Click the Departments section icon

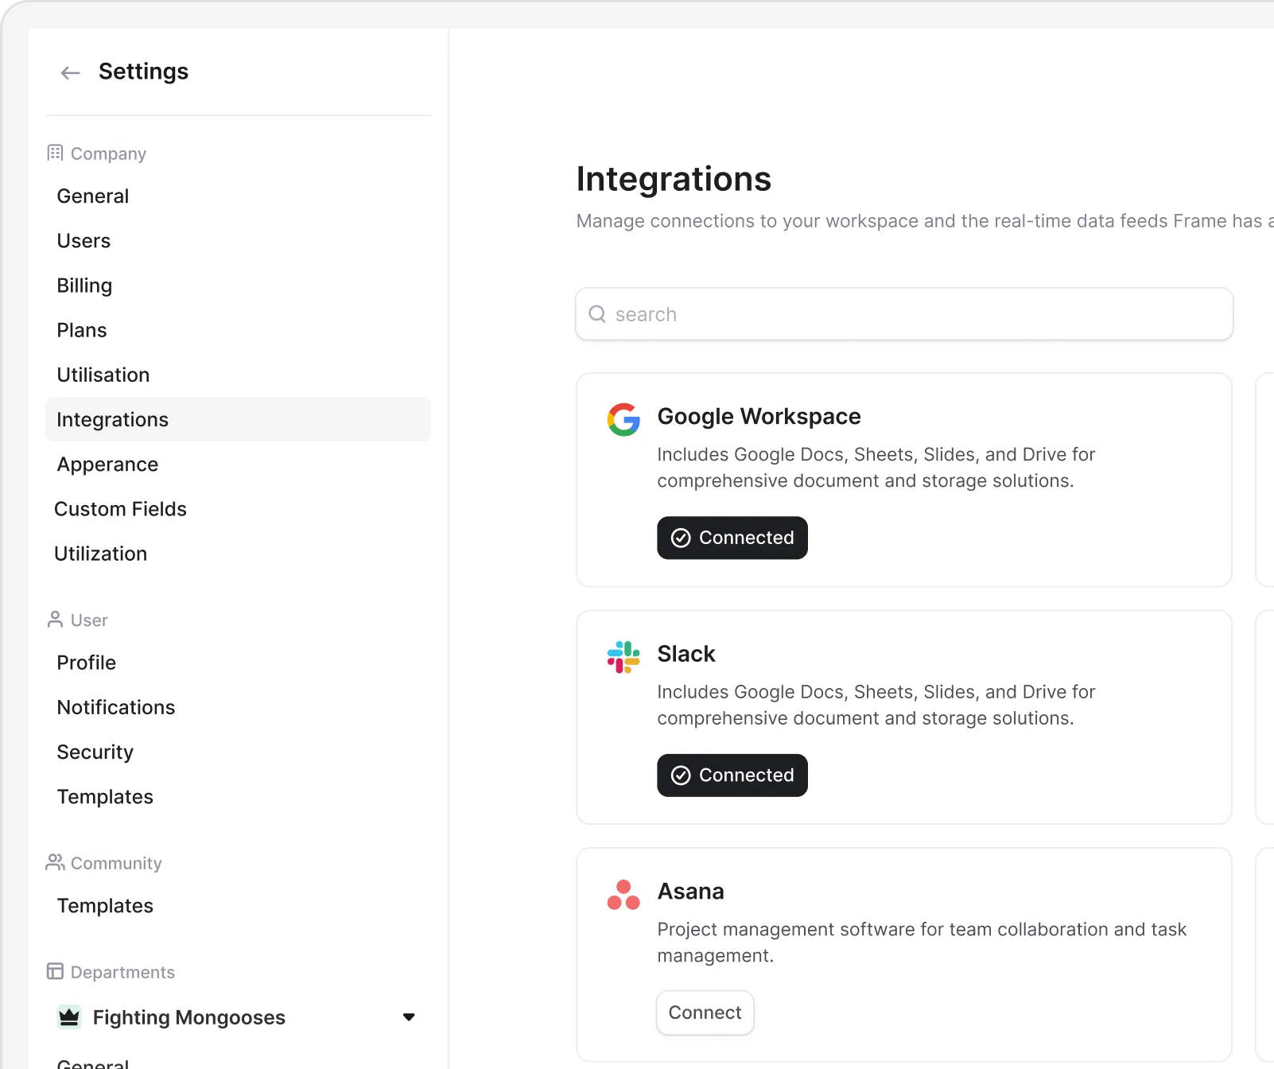tap(55, 971)
